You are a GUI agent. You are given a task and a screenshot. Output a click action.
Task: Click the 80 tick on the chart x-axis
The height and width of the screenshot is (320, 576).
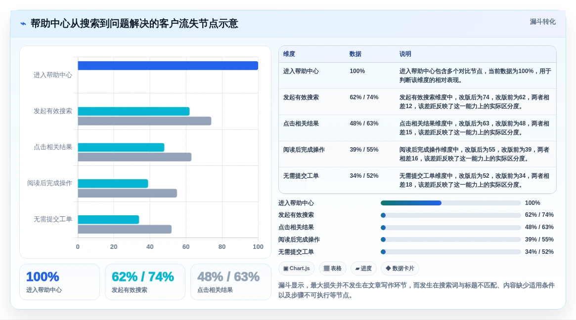pos(222,247)
